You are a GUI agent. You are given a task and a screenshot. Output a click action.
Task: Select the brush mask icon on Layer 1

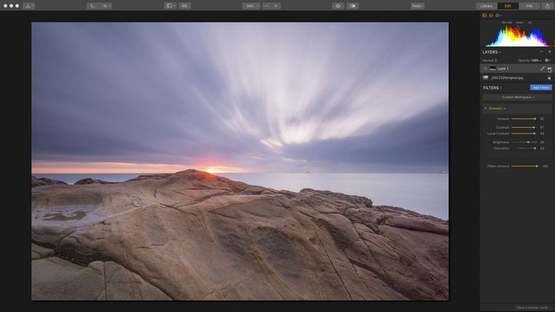tap(543, 69)
